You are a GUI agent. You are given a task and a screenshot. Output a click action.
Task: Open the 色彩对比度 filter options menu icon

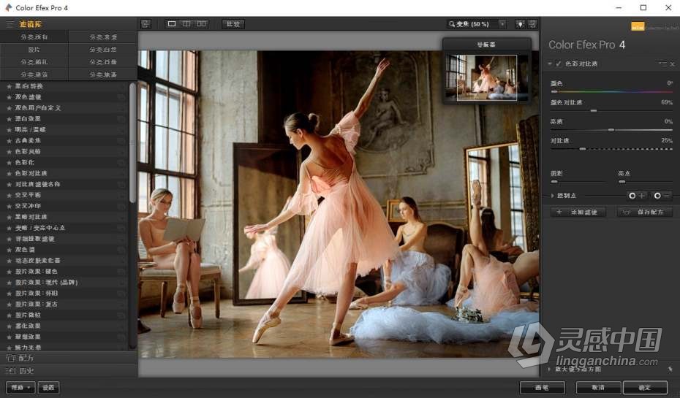coord(663,64)
